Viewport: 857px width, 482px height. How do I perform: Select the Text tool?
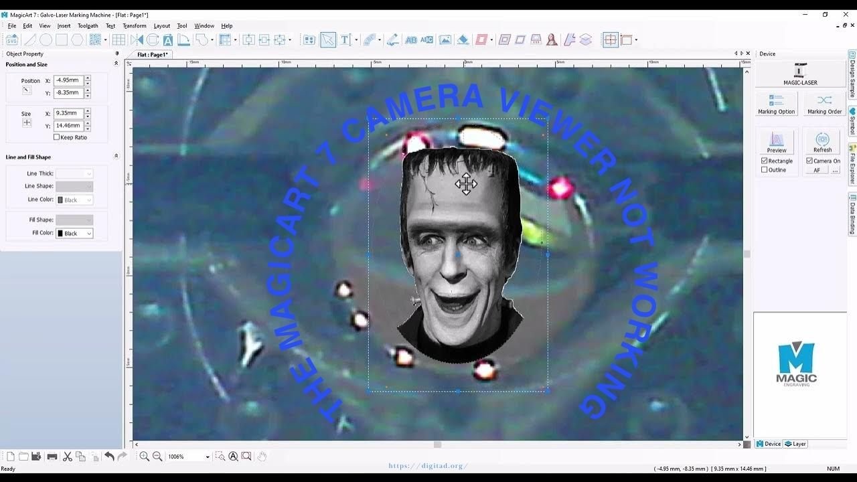coord(345,40)
